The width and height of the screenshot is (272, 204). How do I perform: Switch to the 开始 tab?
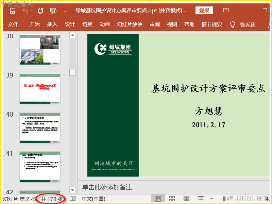tap(35, 24)
